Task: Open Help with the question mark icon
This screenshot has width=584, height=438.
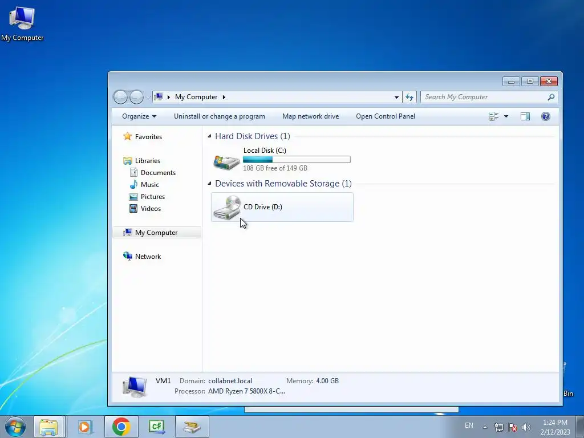Action: pyautogui.click(x=546, y=116)
